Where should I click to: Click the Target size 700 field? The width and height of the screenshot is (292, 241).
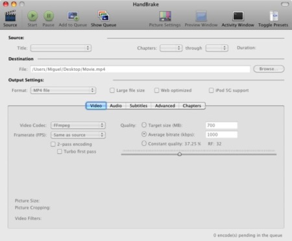point(221,125)
